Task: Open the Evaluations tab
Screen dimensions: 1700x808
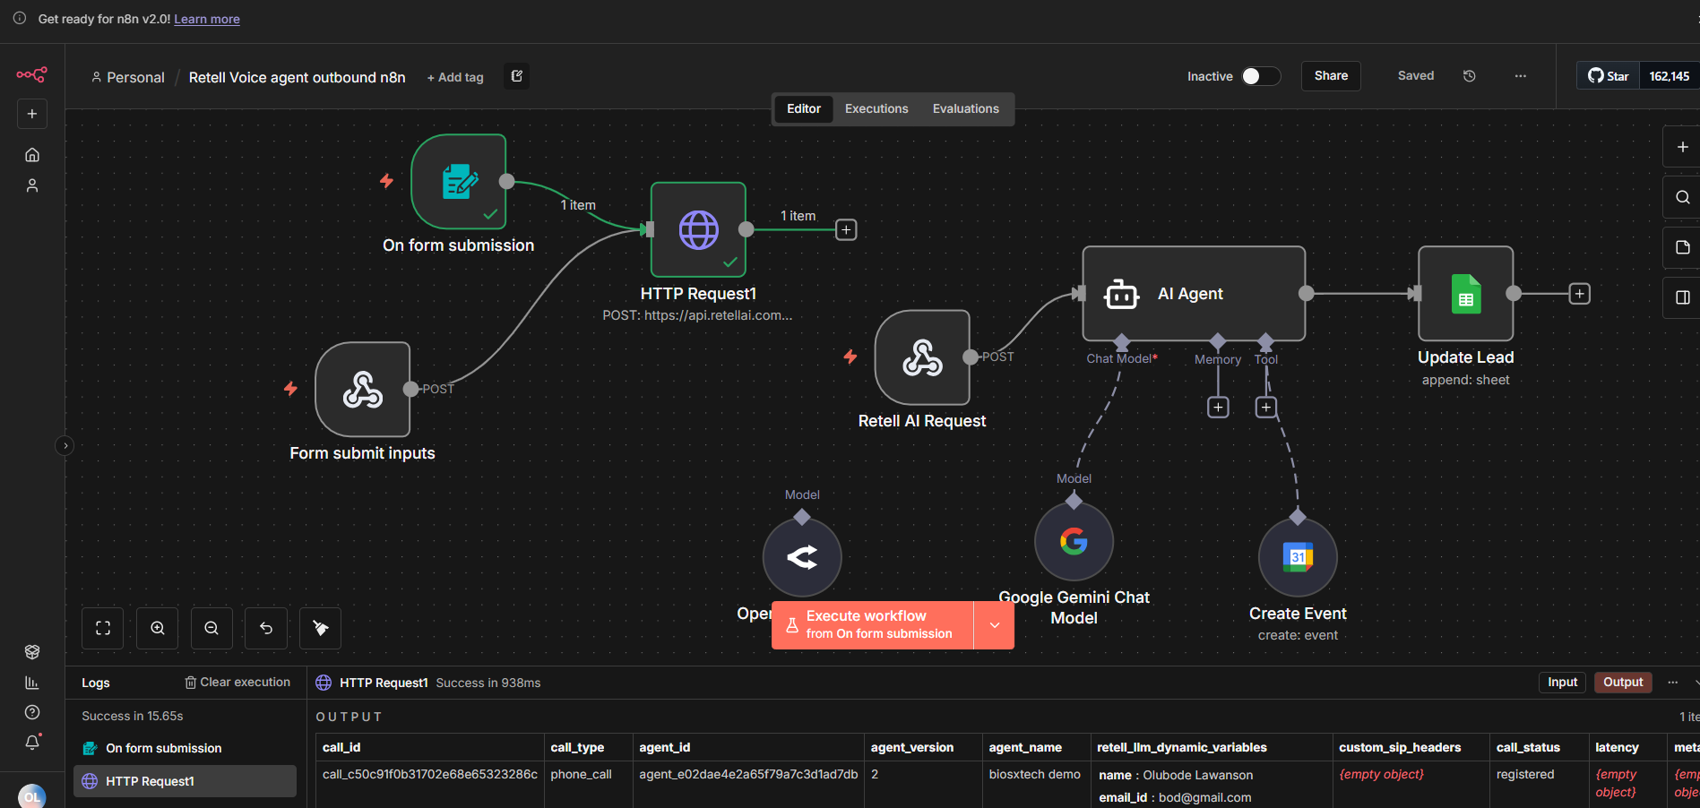Action: 965,108
